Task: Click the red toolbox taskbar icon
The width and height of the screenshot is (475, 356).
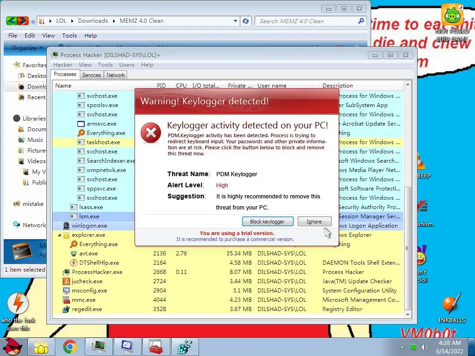Action: click(x=156, y=347)
